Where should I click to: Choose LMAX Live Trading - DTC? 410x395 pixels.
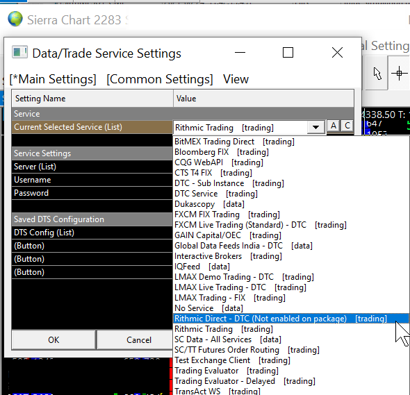point(291,287)
